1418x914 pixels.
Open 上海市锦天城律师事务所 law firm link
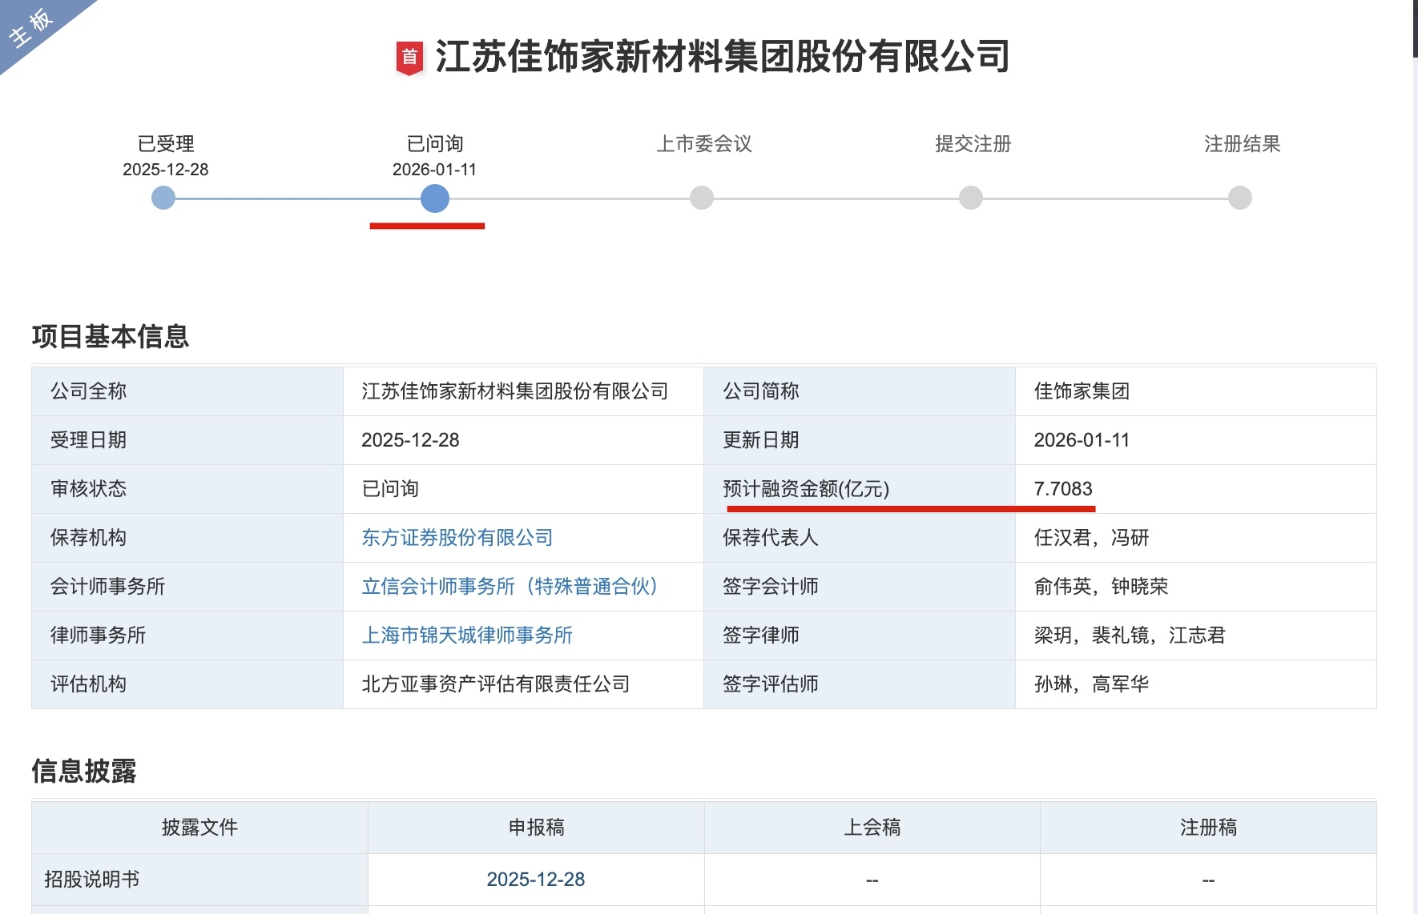(x=467, y=635)
